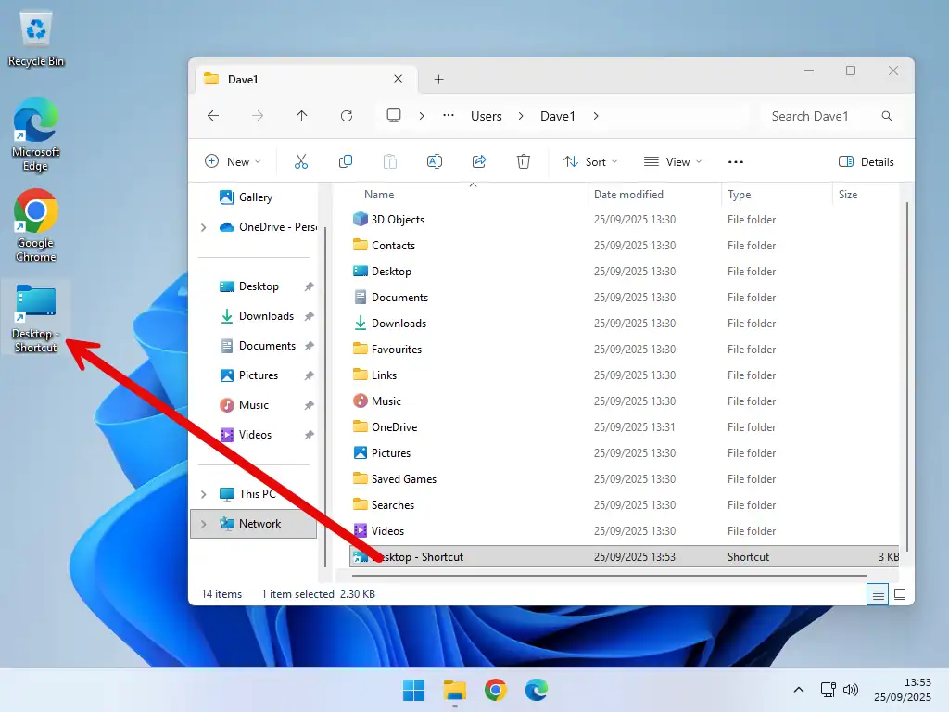Open the Windows Start menu
This screenshot has width=949, height=712.
point(414,690)
